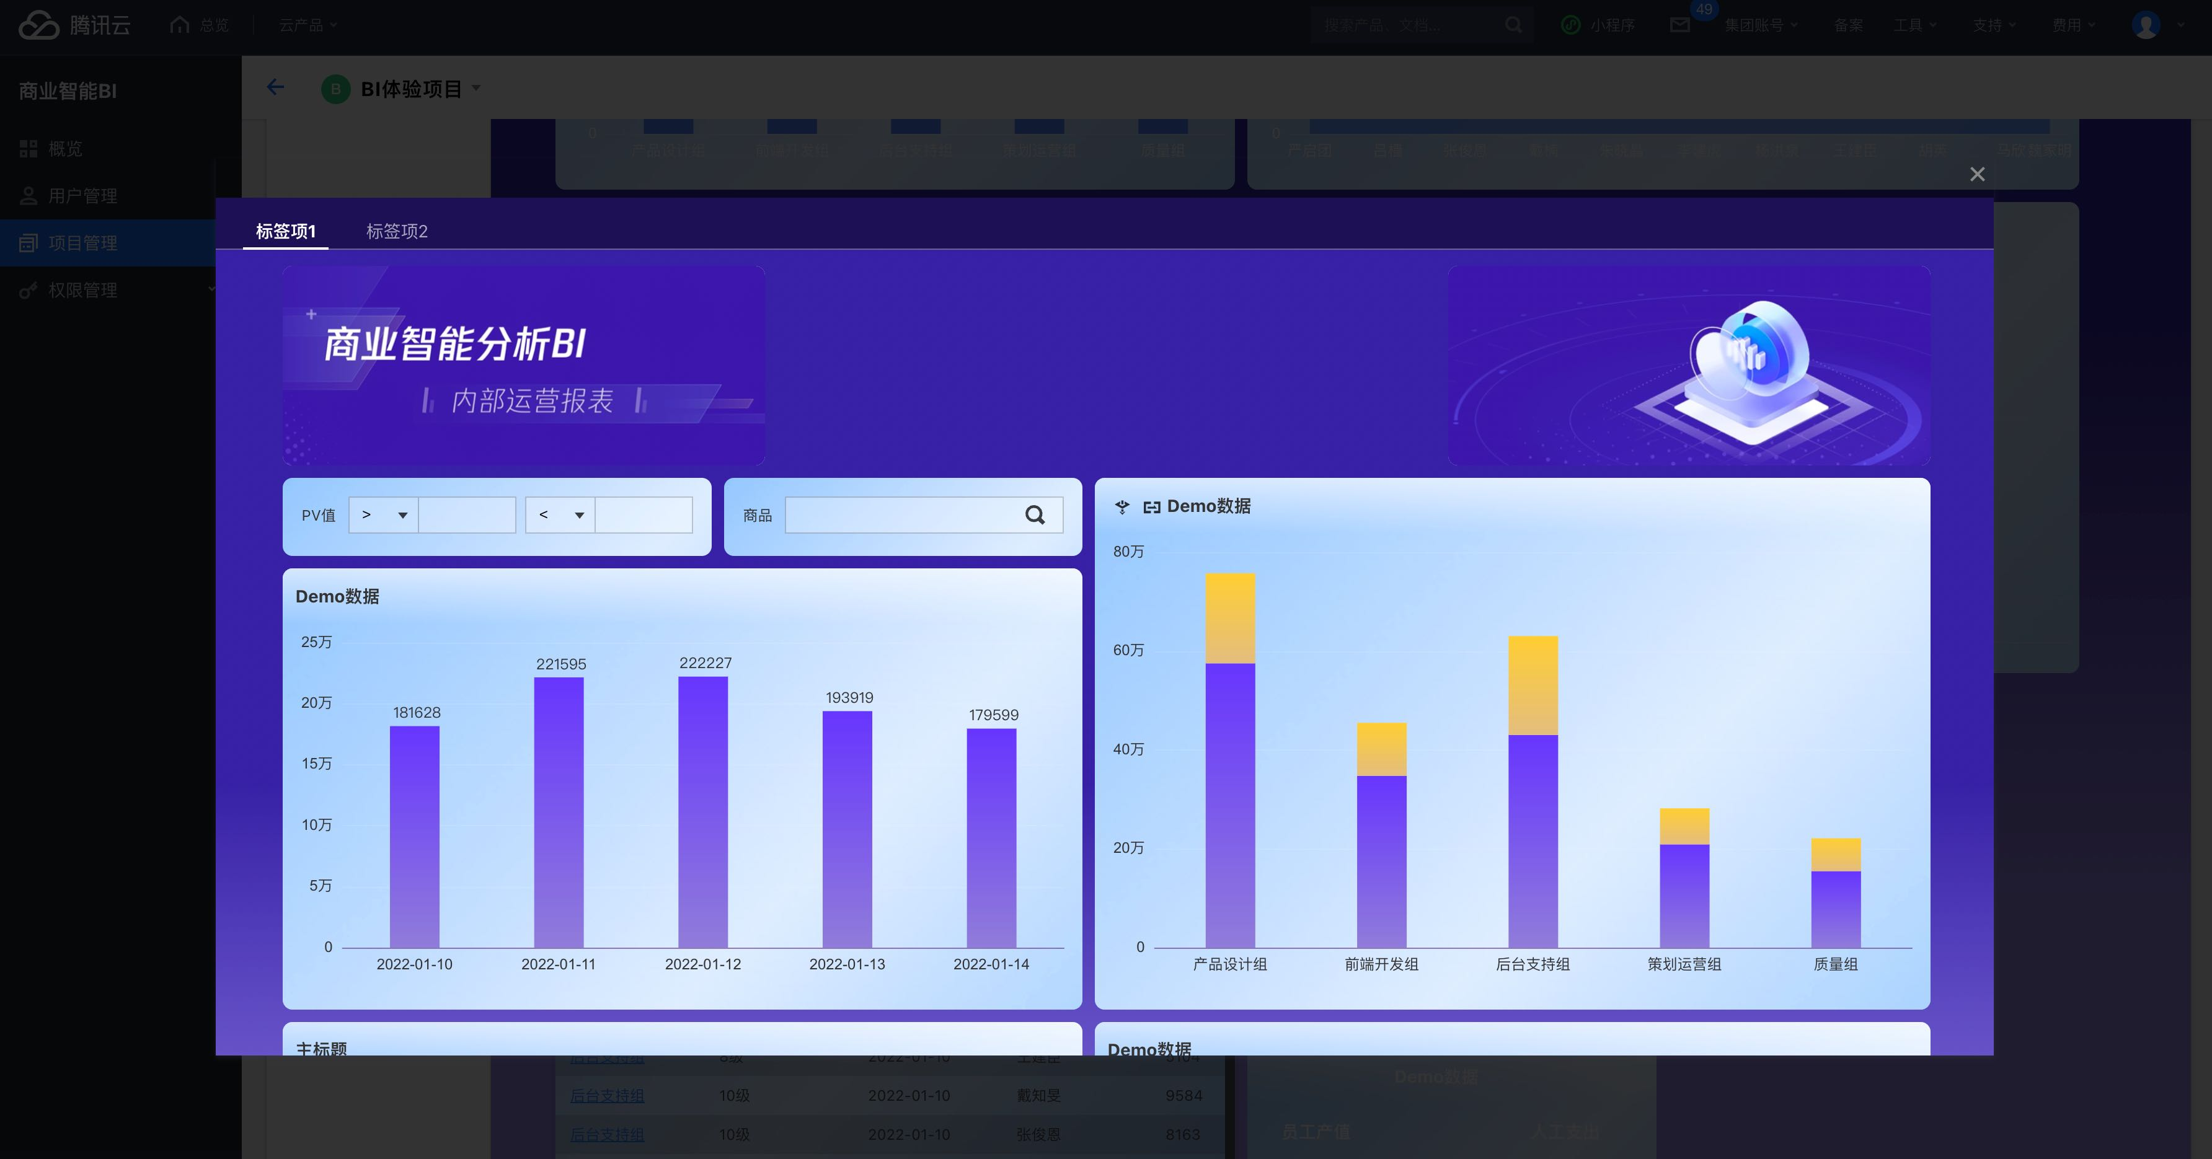This screenshot has height=1159, width=2212.
Task: Click the back arrow next to BI体验项目
Action: [276, 87]
